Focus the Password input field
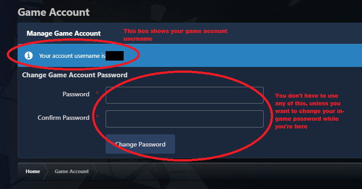The image size is (362, 189). [185, 95]
